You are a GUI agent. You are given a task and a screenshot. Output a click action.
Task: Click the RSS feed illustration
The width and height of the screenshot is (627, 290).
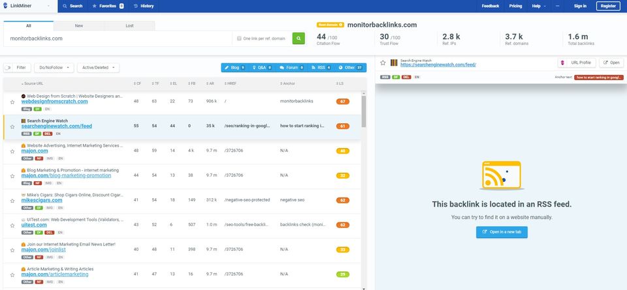tap(502, 175)
